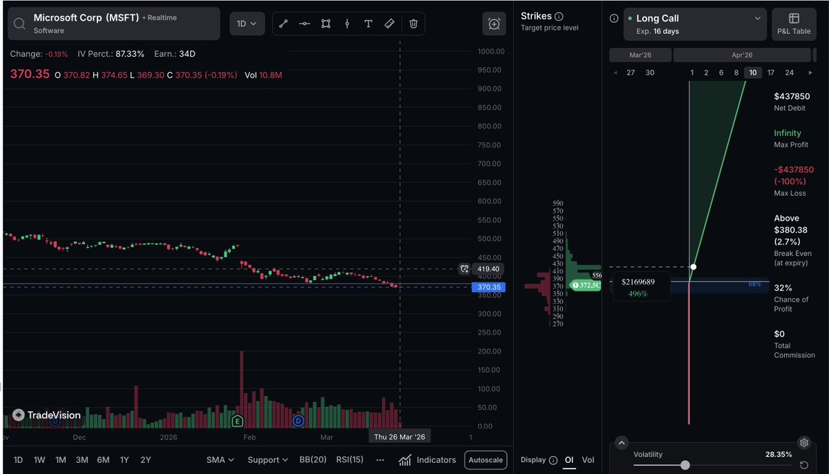
Task: Open the Display info icon
Action: click(x=553, y=460)
